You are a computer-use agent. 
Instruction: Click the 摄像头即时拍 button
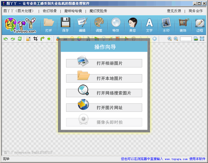coord(104,122)
